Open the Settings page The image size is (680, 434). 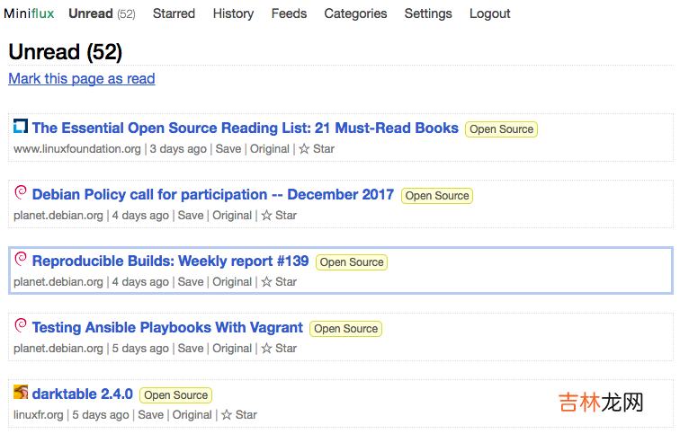tap(428, 13)
